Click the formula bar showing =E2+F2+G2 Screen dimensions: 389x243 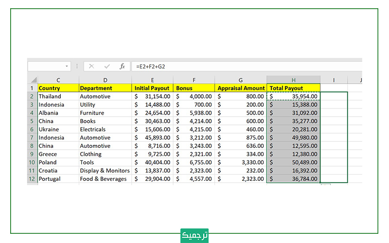(243, 66)
